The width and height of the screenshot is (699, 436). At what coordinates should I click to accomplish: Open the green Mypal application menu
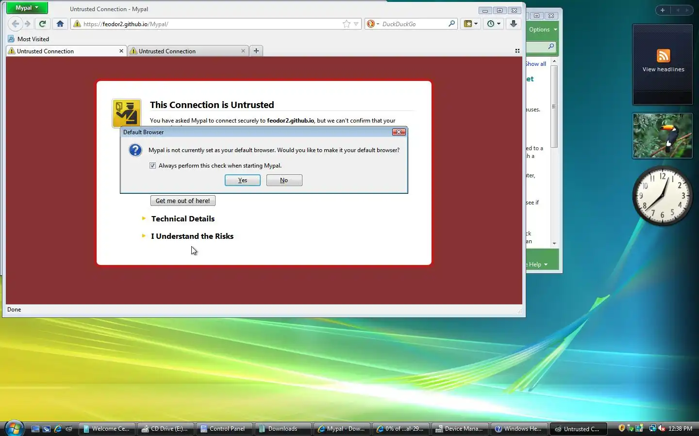click(27, 8)
